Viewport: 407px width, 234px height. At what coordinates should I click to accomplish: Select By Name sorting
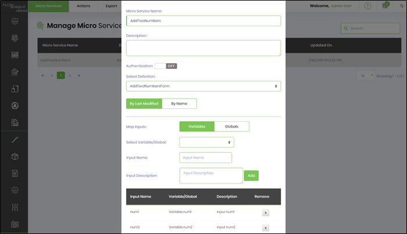(179, 104)
